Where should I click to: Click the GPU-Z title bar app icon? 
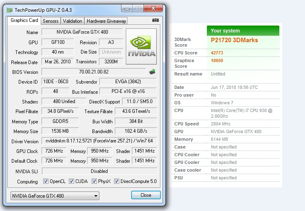tap(9, 10)
